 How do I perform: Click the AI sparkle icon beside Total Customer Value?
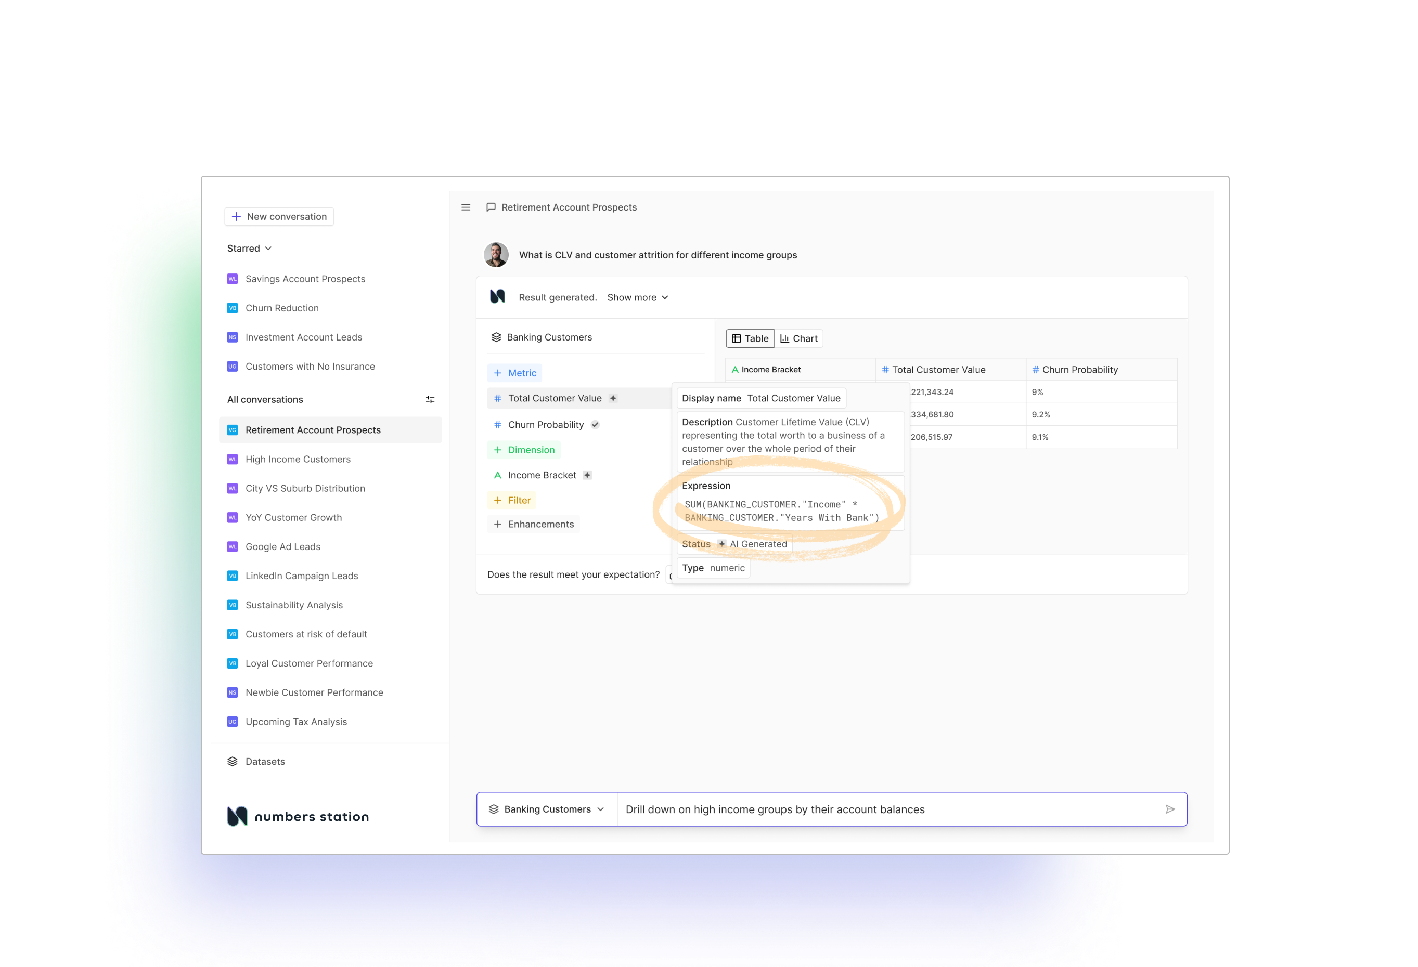click(x=613, y=398)
